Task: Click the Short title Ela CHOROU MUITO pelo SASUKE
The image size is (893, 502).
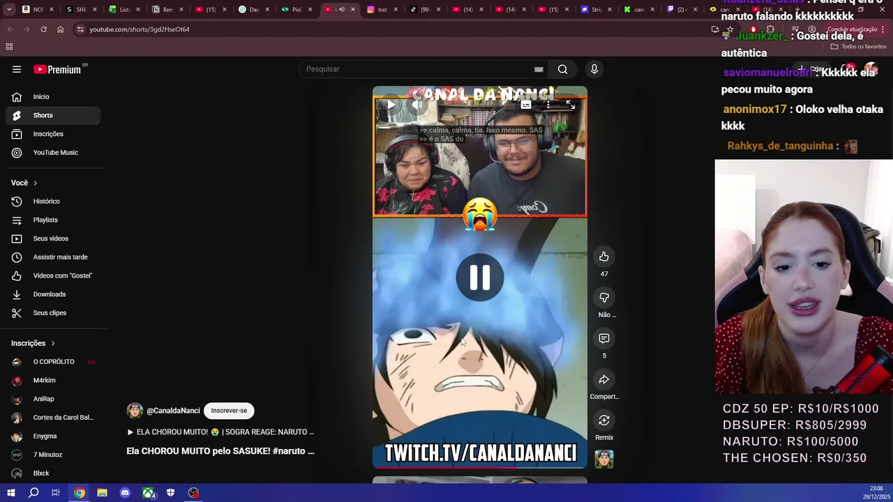Action: click(x=220, y=451)
